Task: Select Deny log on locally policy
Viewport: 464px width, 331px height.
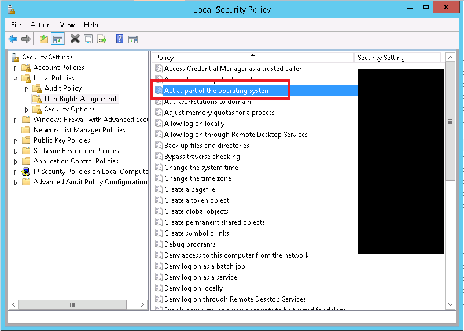Action: click(194, 288)
